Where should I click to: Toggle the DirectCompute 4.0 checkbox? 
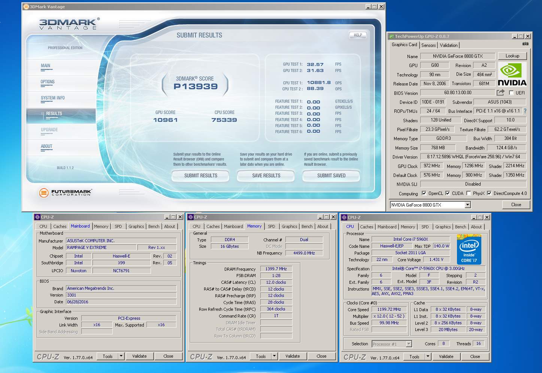click(x=489, y=193)
